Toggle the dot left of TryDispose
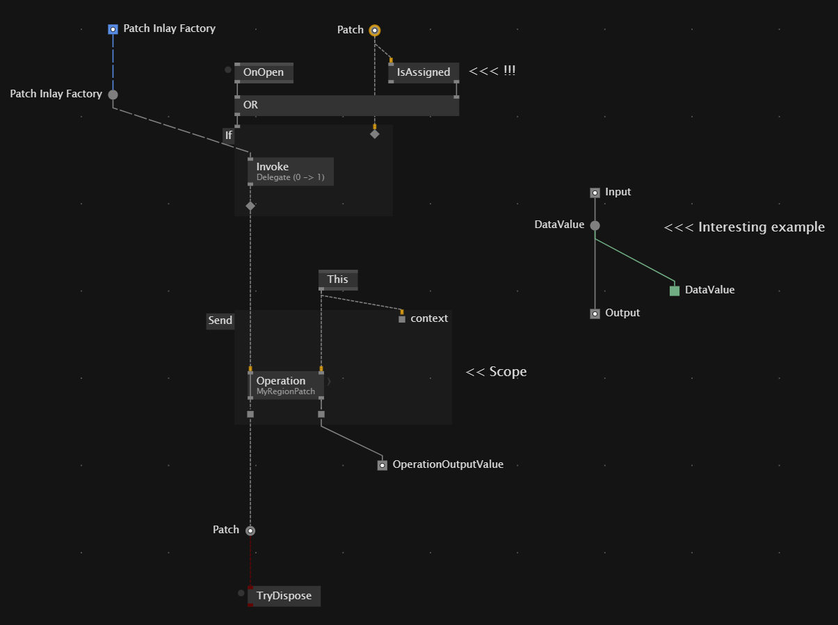This screenshot has height=625, width=838. pos(241,593)
